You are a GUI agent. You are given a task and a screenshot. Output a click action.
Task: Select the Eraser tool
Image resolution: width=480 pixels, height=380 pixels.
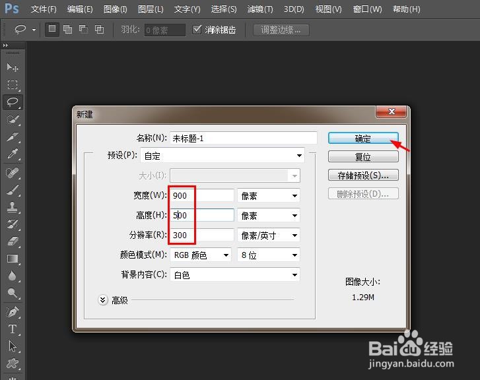click(x=13, y=241)
